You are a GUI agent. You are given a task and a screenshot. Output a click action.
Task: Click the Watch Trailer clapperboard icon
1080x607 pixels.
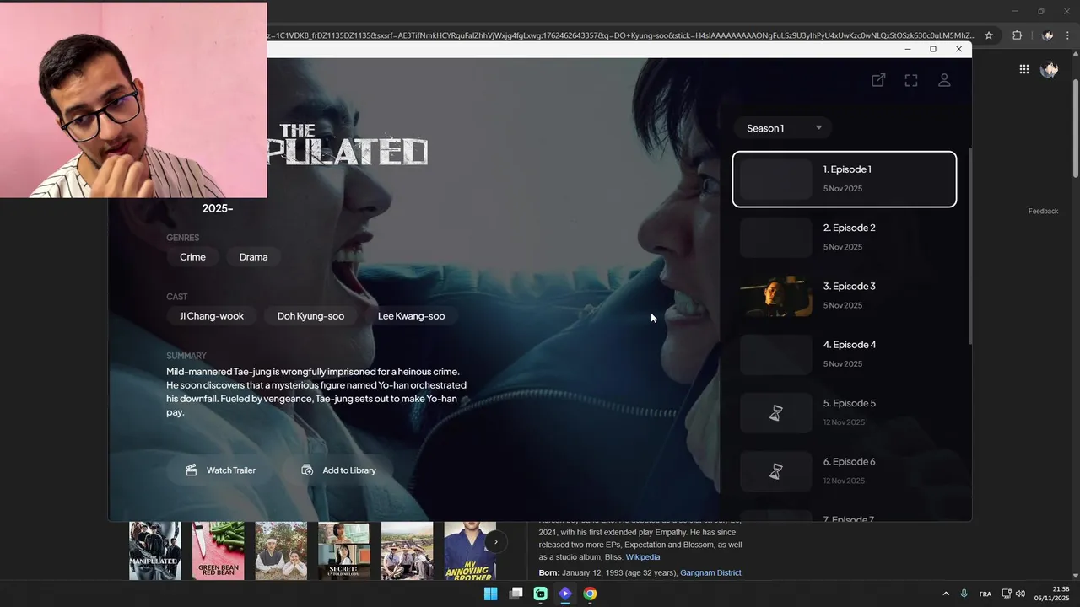(191, 470)
